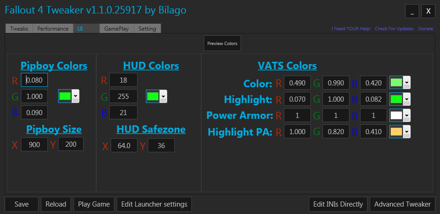
Task: Click the VATS Power Armor white swatch
Action: tap(396, 116)
